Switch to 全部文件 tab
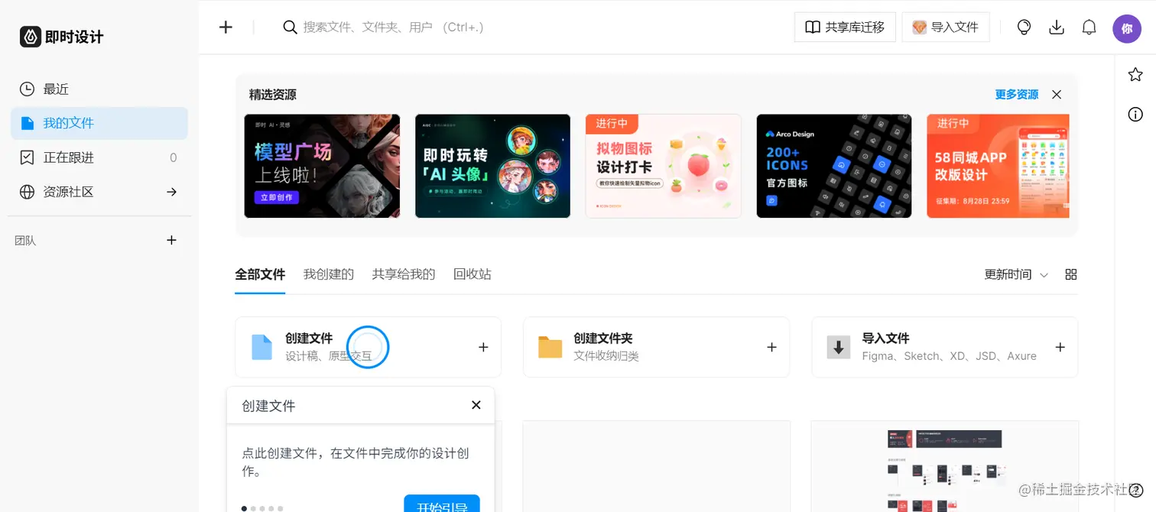The width and height of the screenshot is (1156, 512). (x=260, y=274)
